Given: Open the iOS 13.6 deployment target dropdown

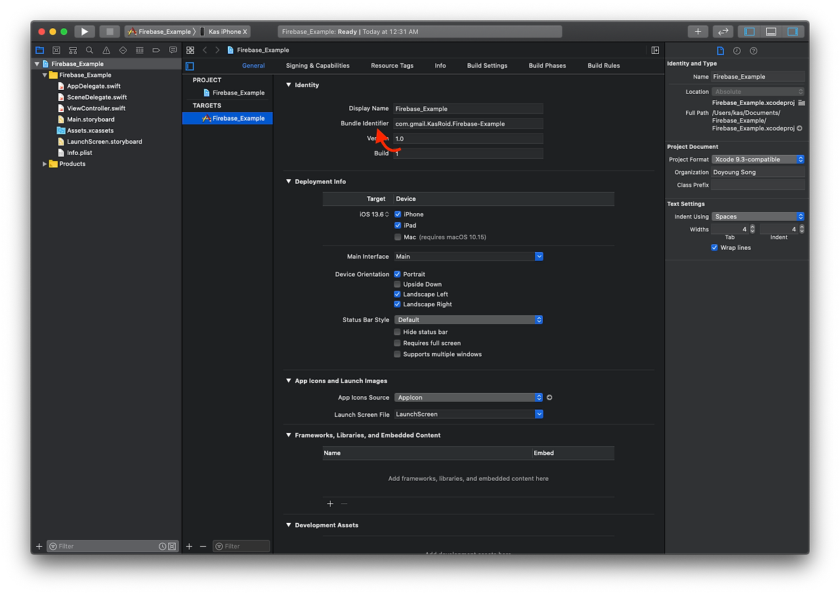Looking at the screenshot, I should coord(374,215).
